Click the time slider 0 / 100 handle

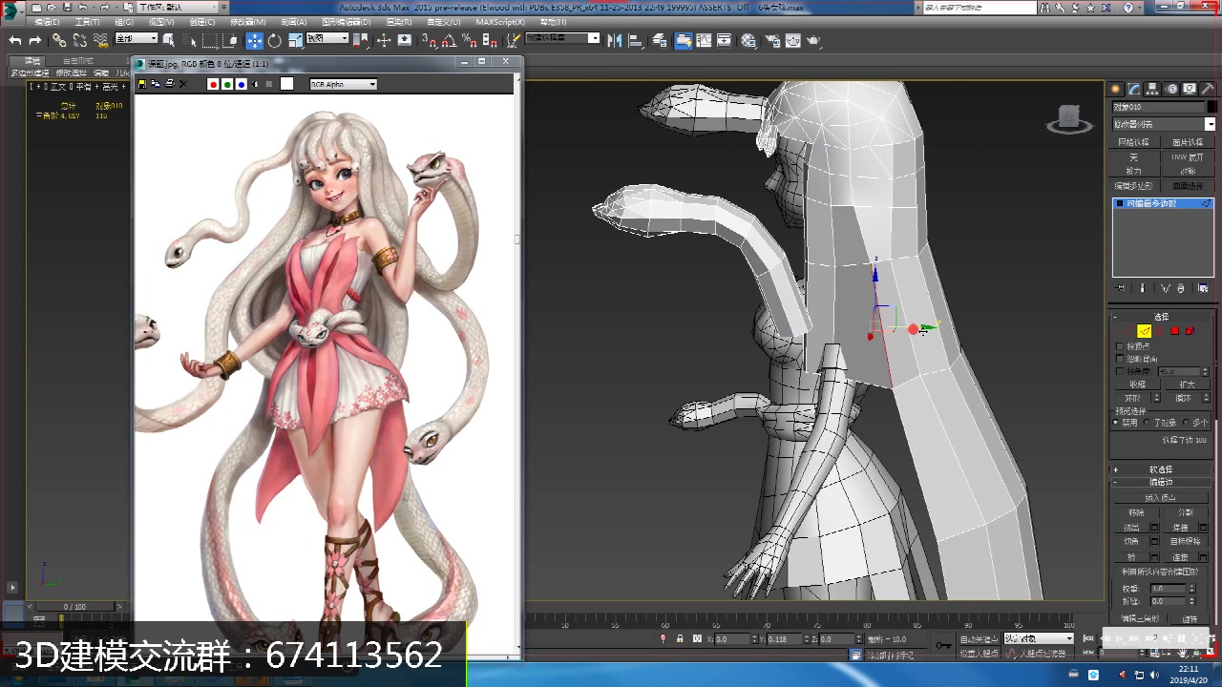point(74,607)
